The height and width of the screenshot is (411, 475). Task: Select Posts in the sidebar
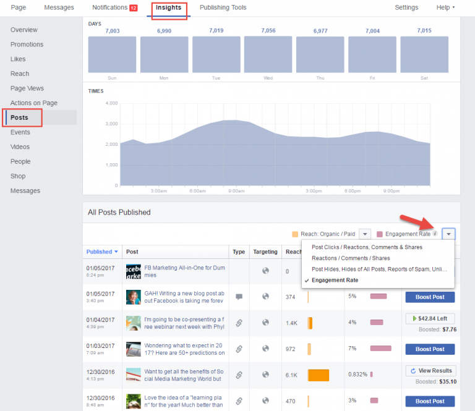[x=19, y=117]
